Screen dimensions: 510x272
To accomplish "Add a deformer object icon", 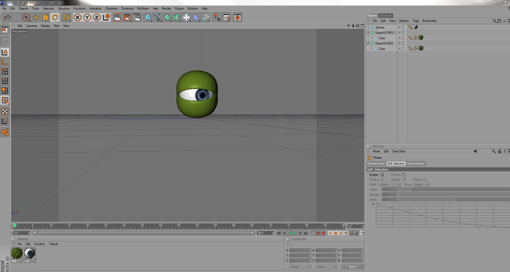I will pos(196,18).
